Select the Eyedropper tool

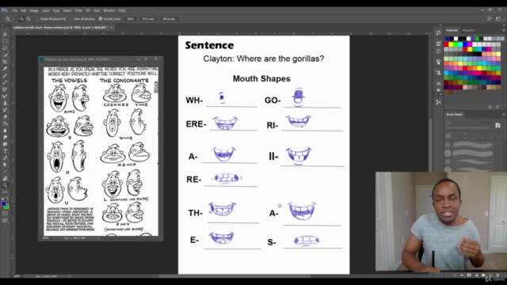coord(5,69)
